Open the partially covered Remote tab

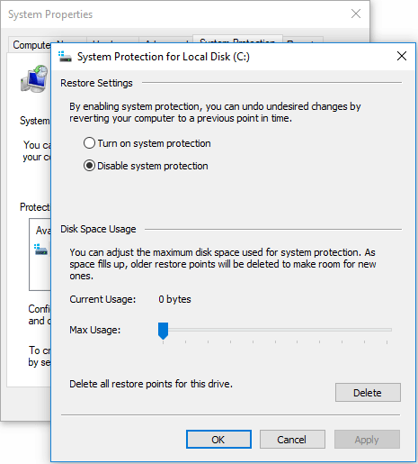(x=303, y=40)
